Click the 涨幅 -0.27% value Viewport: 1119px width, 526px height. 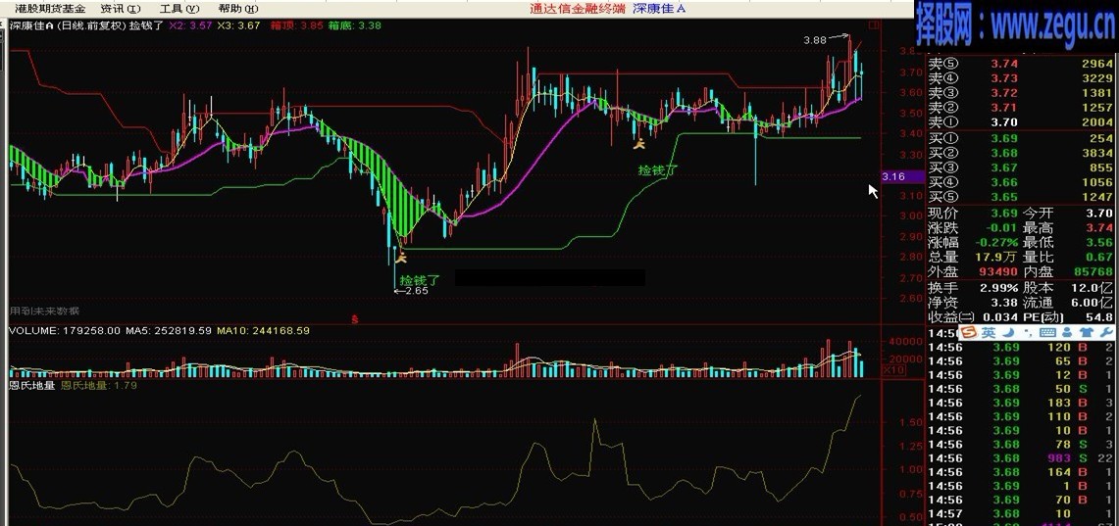coord(997,242)
